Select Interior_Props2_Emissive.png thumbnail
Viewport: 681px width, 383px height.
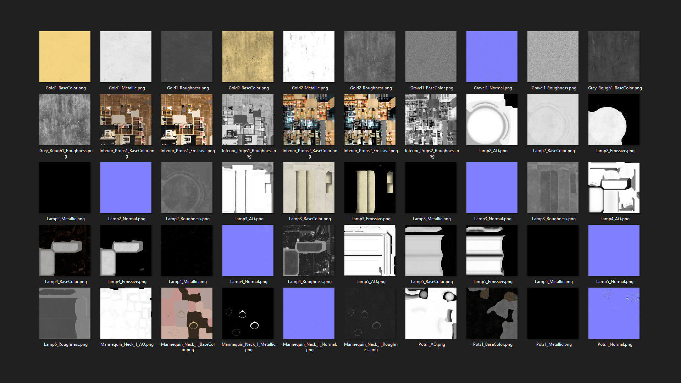pos(370,120)
